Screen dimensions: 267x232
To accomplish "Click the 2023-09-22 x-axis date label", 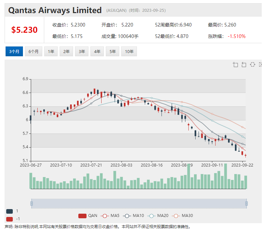I will click(242, 165).
